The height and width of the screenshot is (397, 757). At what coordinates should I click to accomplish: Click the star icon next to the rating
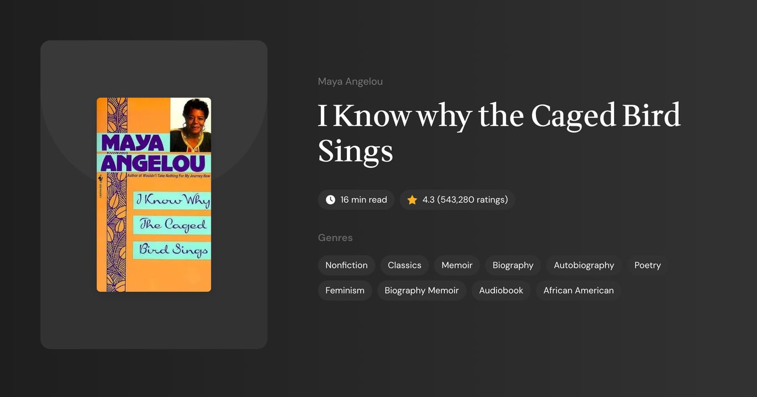pyautogui.click(x=412, y=199)
